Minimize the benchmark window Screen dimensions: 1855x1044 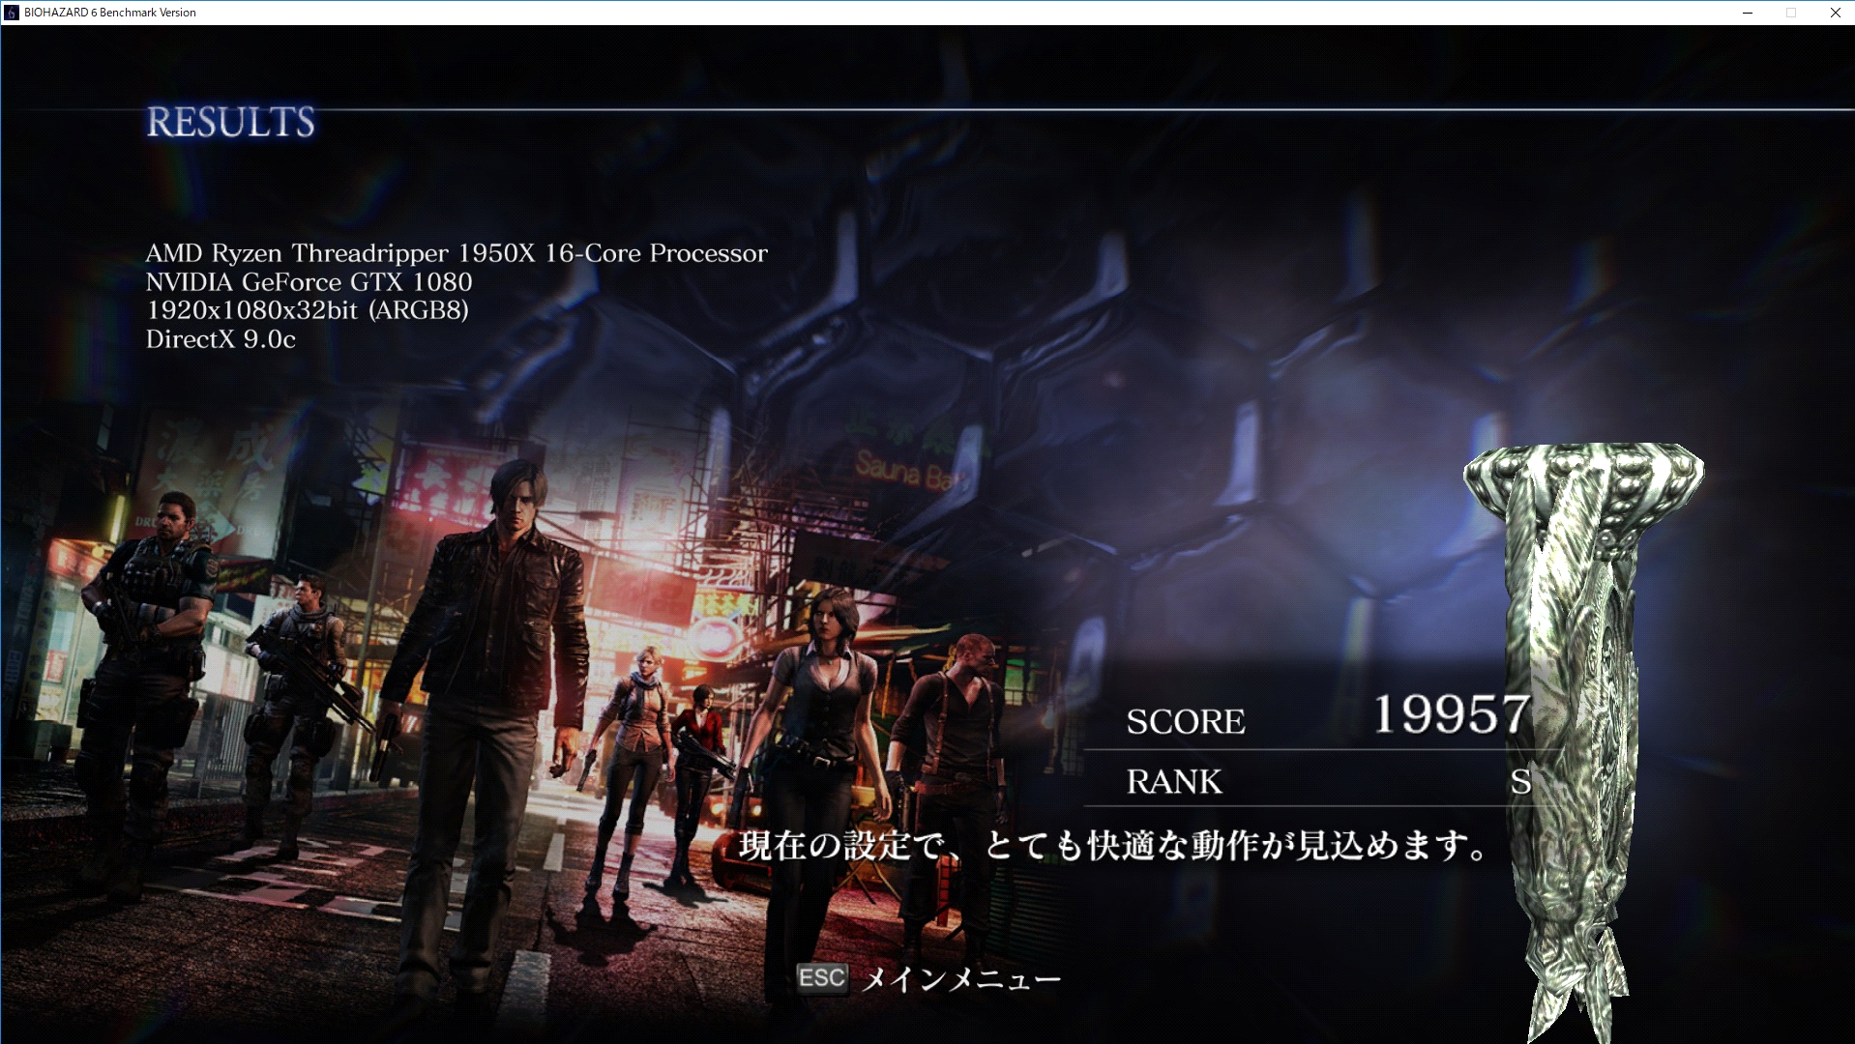[1748, 13]
